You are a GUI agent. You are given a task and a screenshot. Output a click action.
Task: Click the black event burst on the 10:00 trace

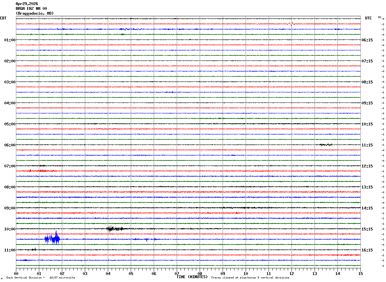coord(115,229)
